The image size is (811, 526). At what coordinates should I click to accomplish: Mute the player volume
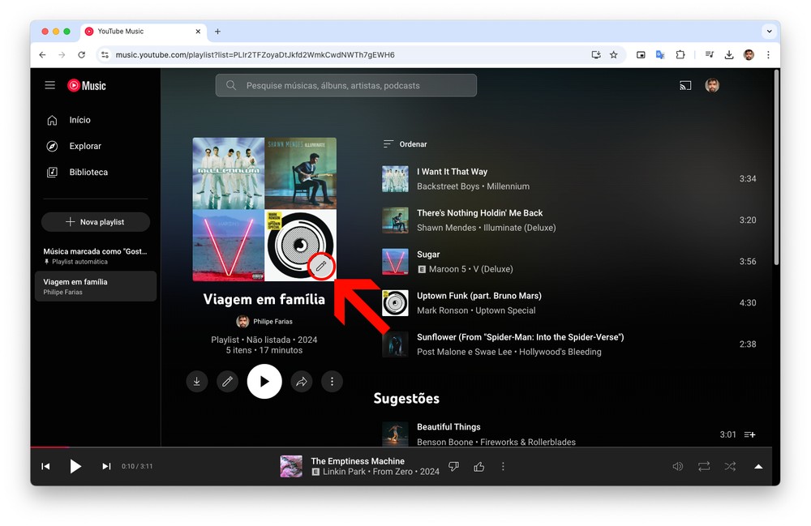(x=678, y=467)
